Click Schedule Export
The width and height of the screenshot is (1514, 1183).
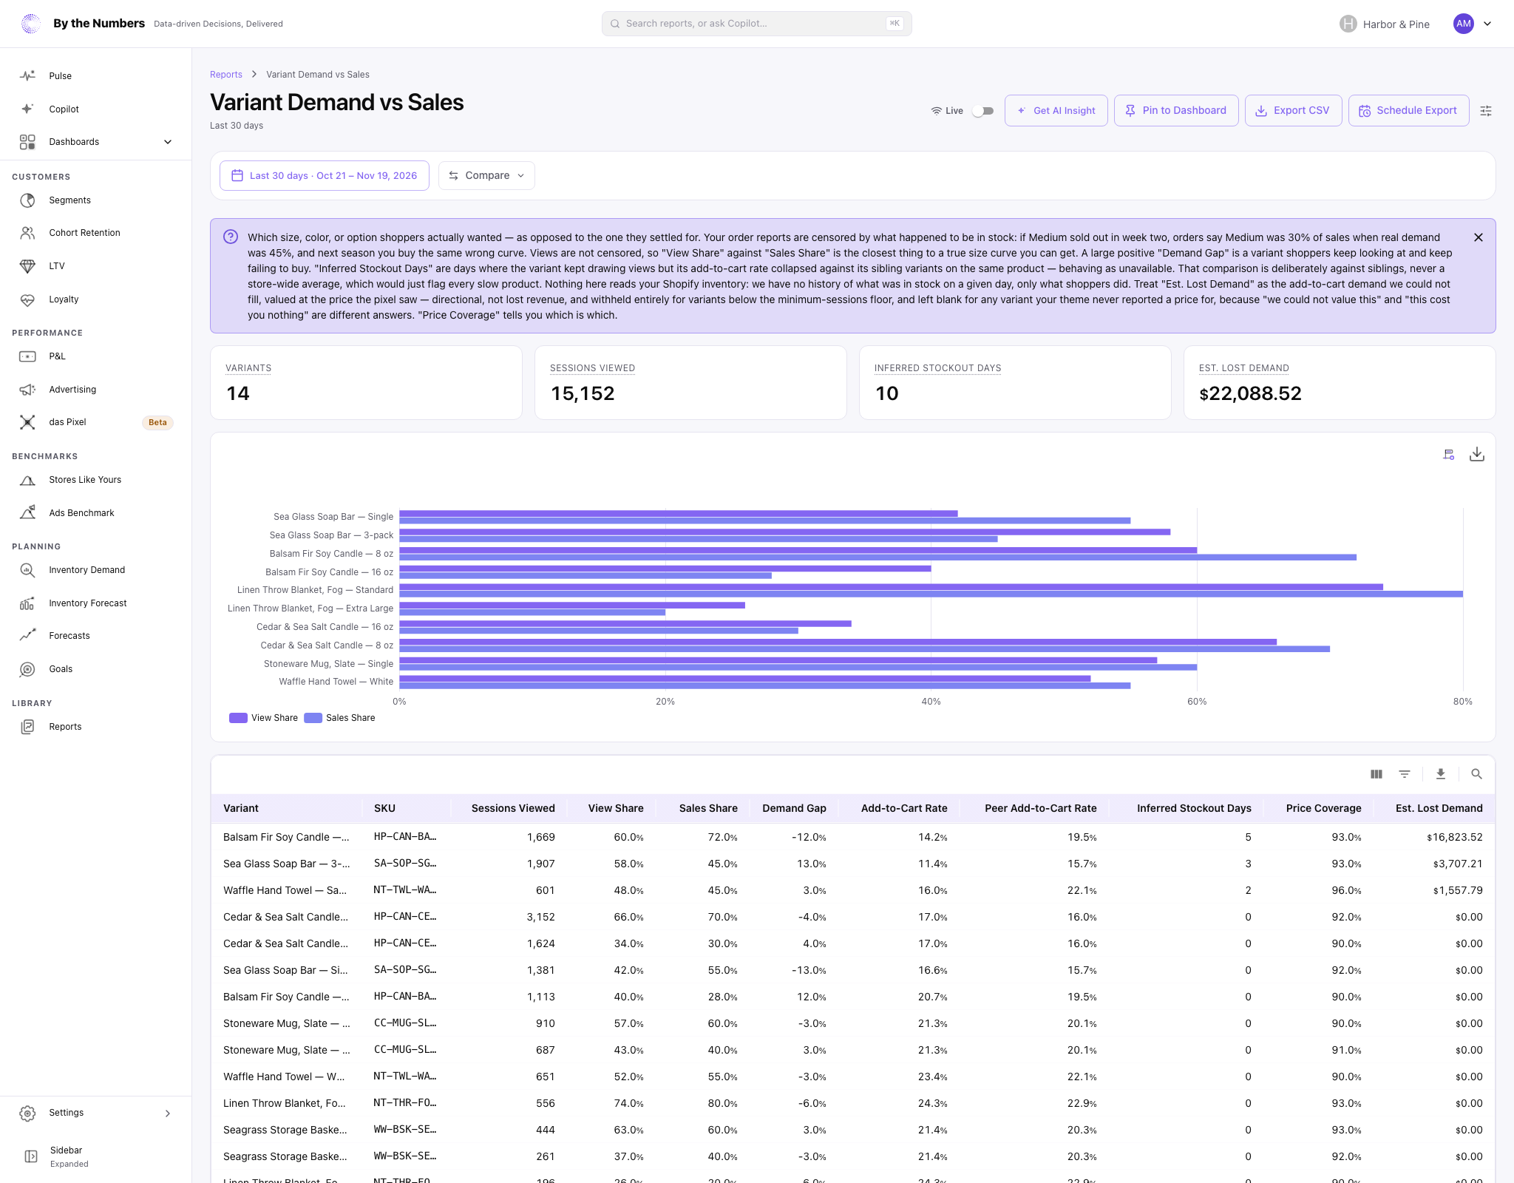1408,111
